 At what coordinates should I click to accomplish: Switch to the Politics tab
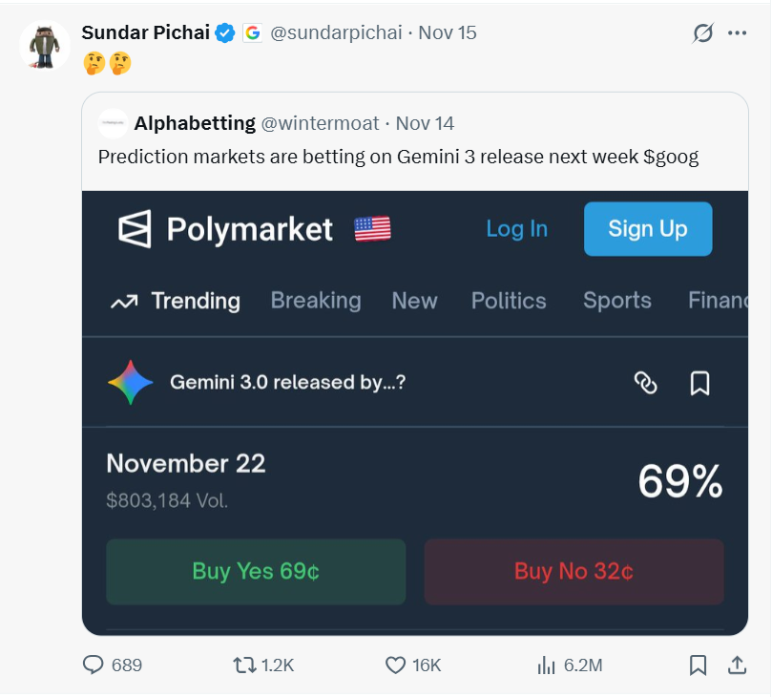[x=508, y=300]
